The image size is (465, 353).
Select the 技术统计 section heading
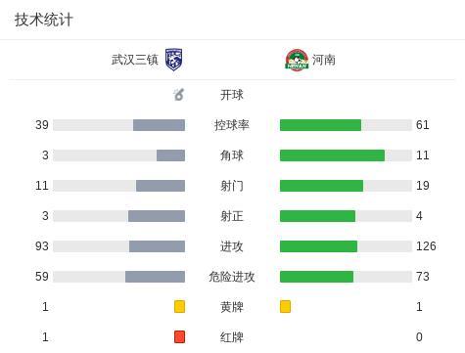[x=43, y=20]
